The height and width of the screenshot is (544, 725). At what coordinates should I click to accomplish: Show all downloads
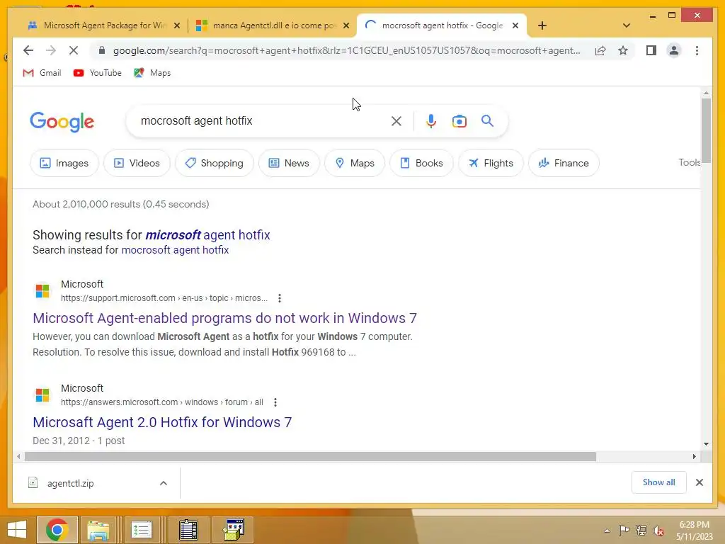click(659, 482)
